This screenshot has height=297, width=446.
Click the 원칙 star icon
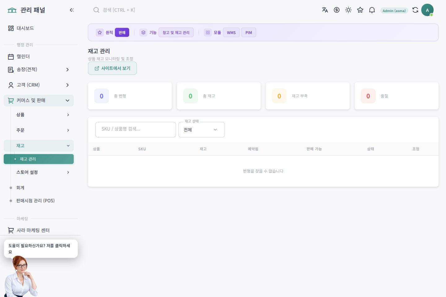(x=100, y=32)
